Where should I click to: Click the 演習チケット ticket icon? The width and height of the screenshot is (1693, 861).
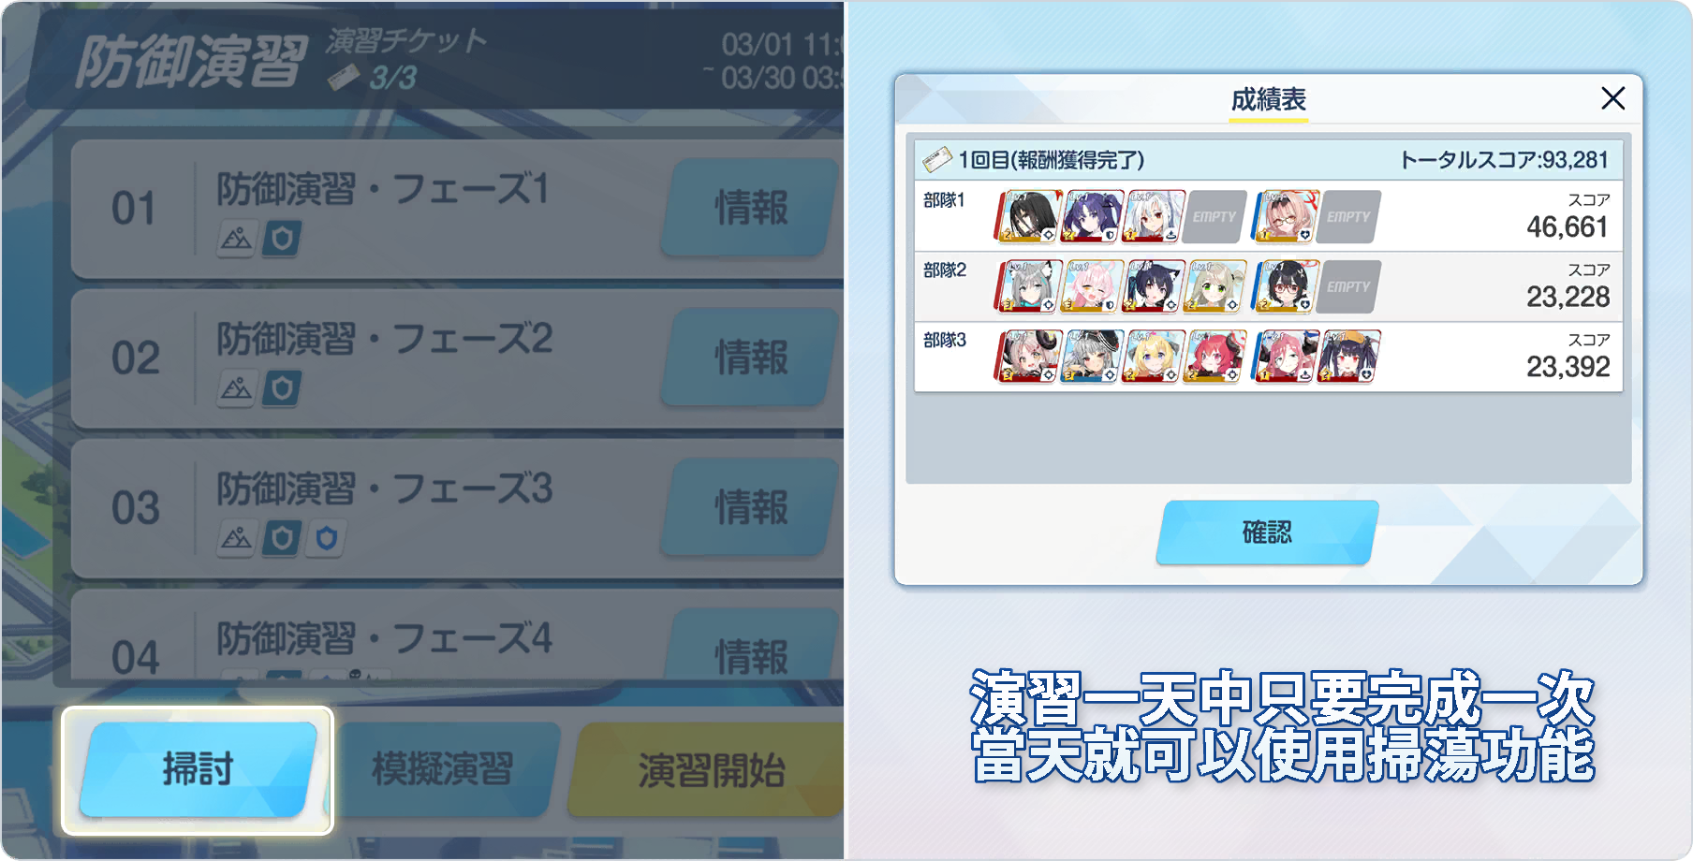click(x=344, y=78)
